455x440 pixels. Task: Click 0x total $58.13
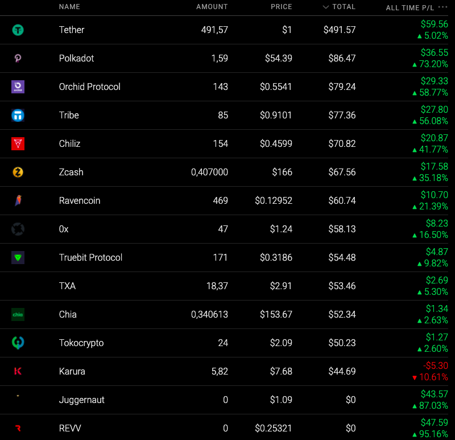pyautogui.click(x=342, y=229)
